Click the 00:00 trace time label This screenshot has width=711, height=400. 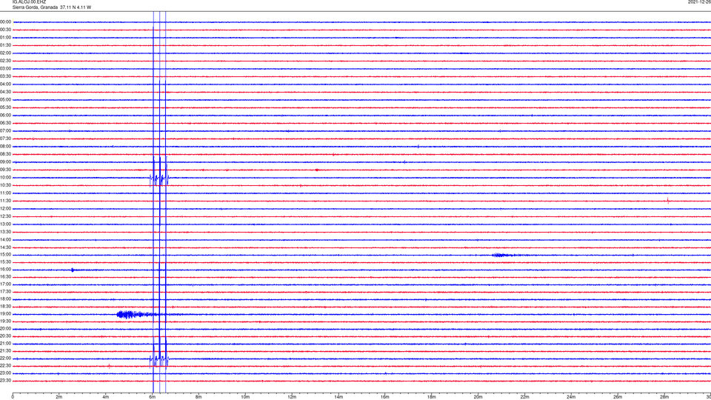point(5,21)
